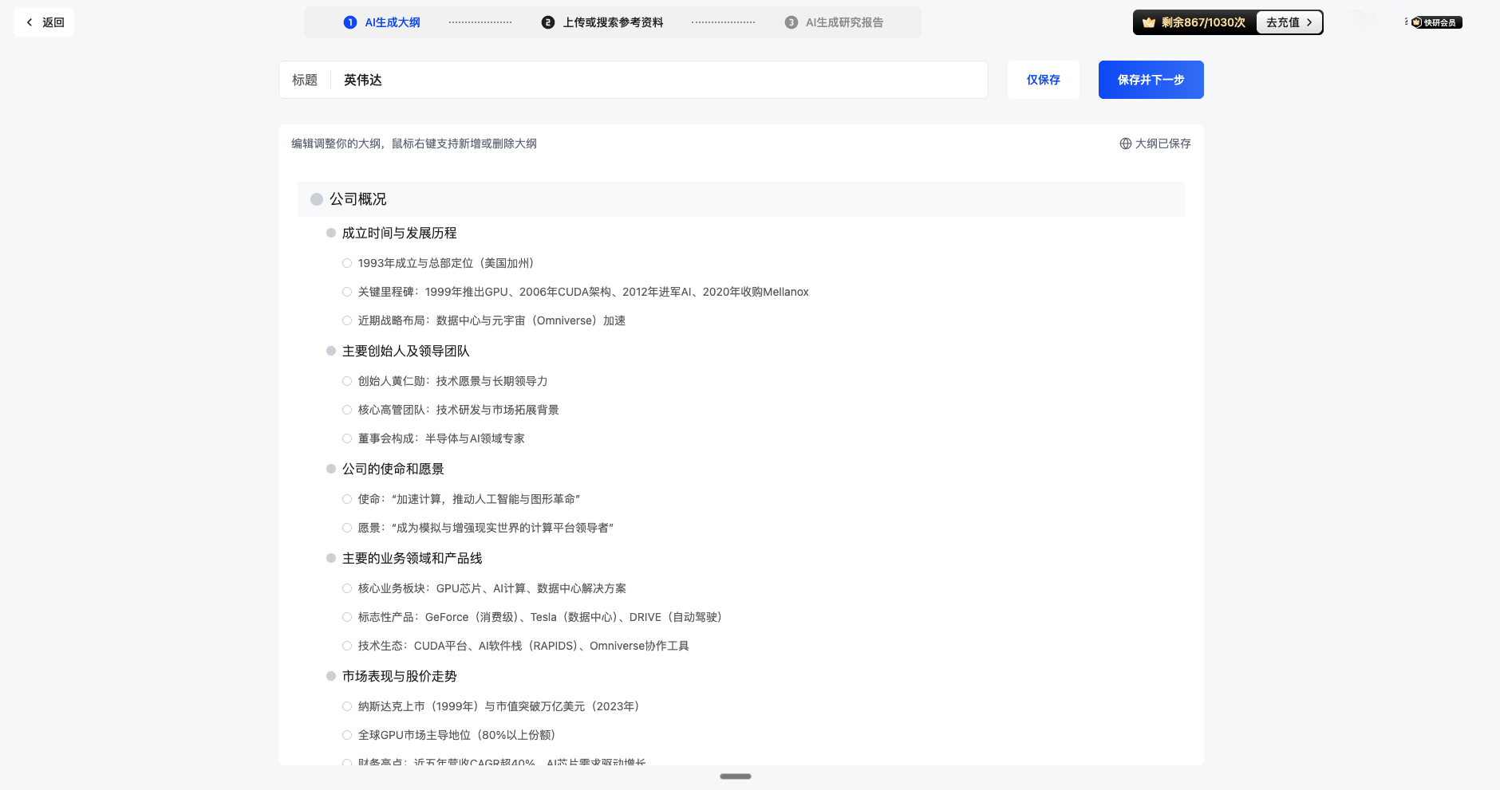This screenshot has height=790, width=1500.
Task: Click the 保存并下一步 button
Action: coord(1151,80)
